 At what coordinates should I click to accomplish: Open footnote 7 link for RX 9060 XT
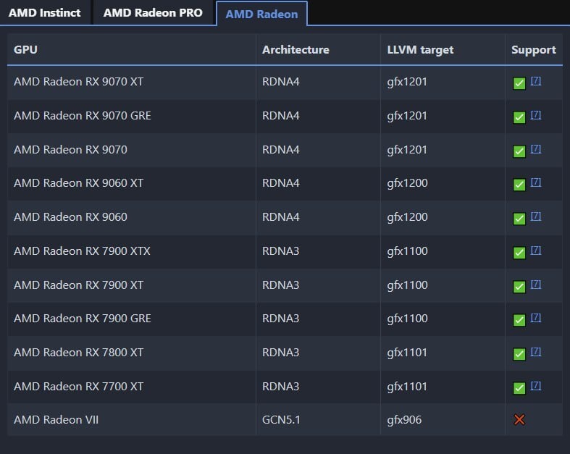[x=536, y=182]
